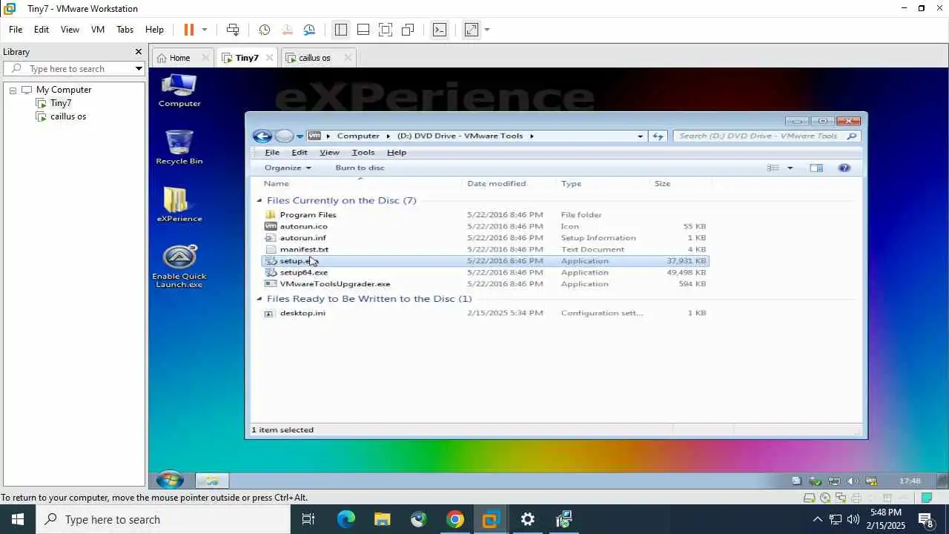This screenshot has width=949, height=534.
Task: Switch to the Home tab
Action: click(179, 58)
